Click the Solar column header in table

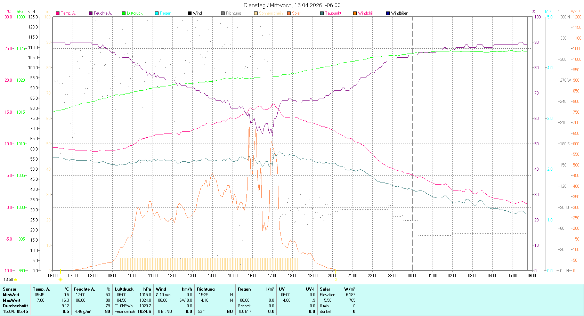(325, 289)
